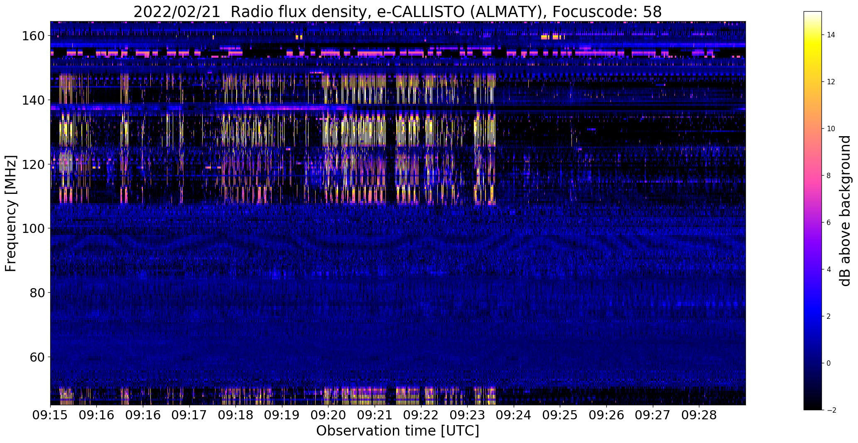Click the 09:22 time tick label

click(x=421, y=415)
